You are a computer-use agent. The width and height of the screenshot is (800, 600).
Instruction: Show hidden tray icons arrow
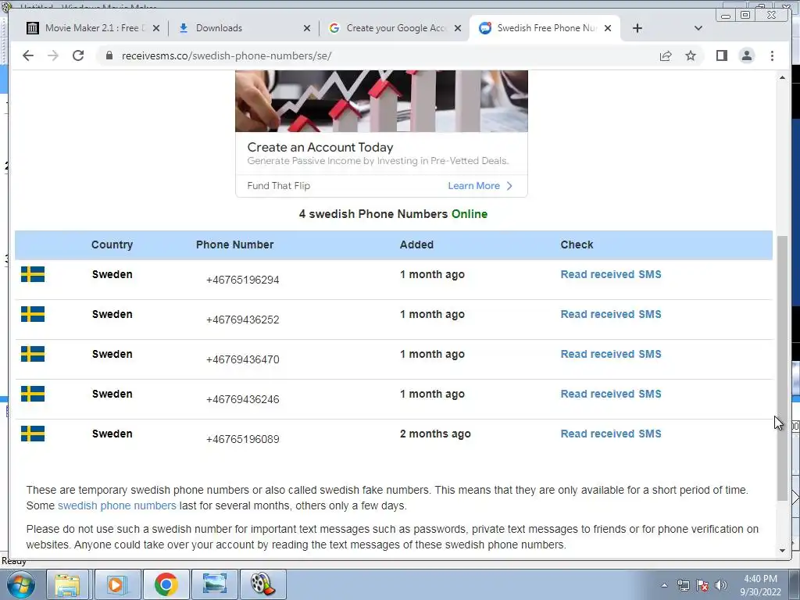(x=664, y=585)
